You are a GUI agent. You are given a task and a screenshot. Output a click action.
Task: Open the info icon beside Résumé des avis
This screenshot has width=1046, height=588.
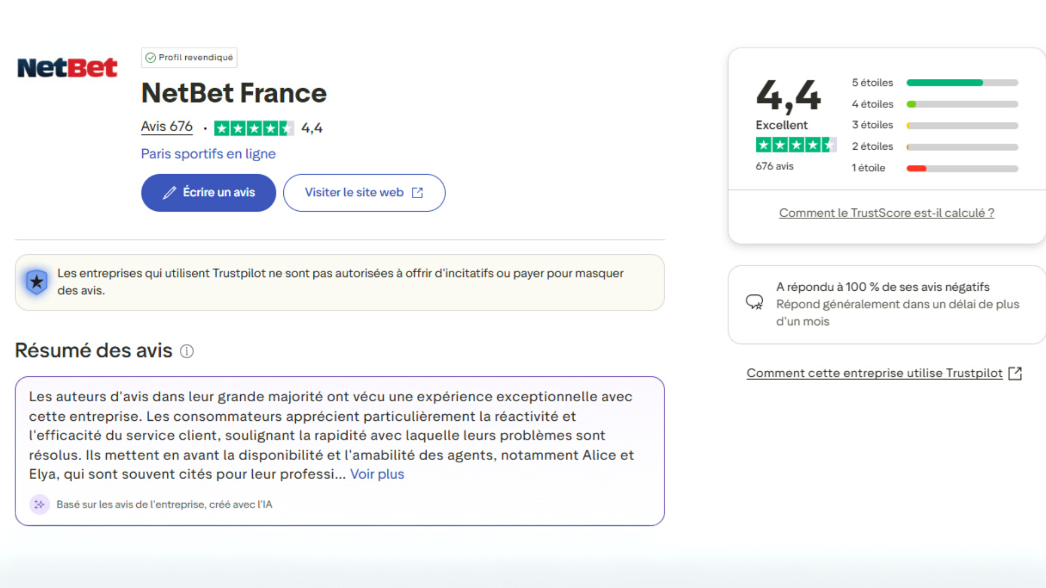click(186, 351)
